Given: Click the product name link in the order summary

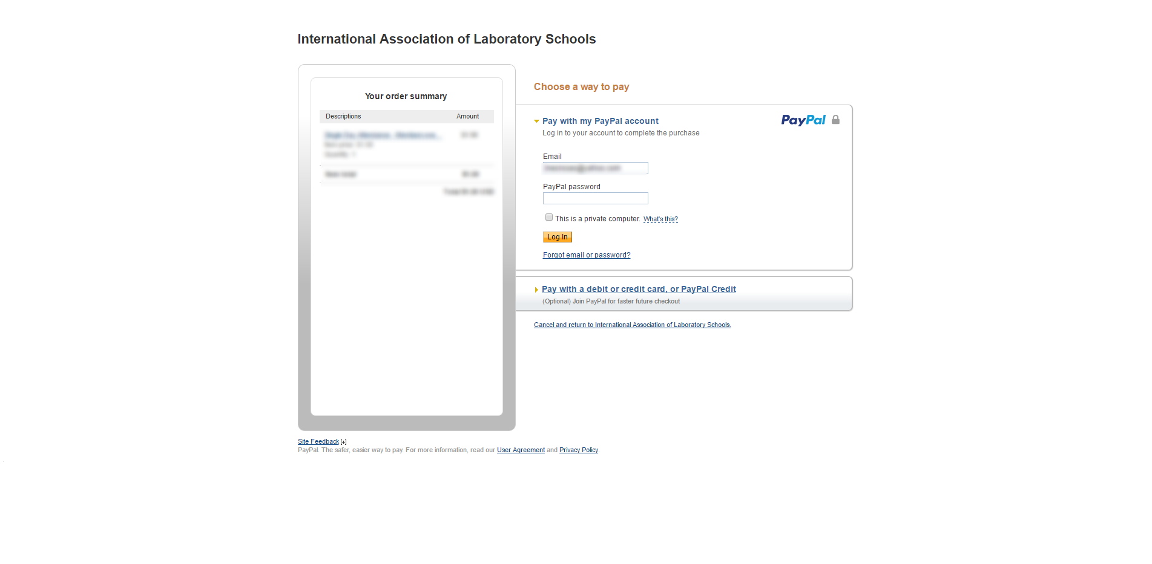Looking at the screenshot, I should pos(383,135).
